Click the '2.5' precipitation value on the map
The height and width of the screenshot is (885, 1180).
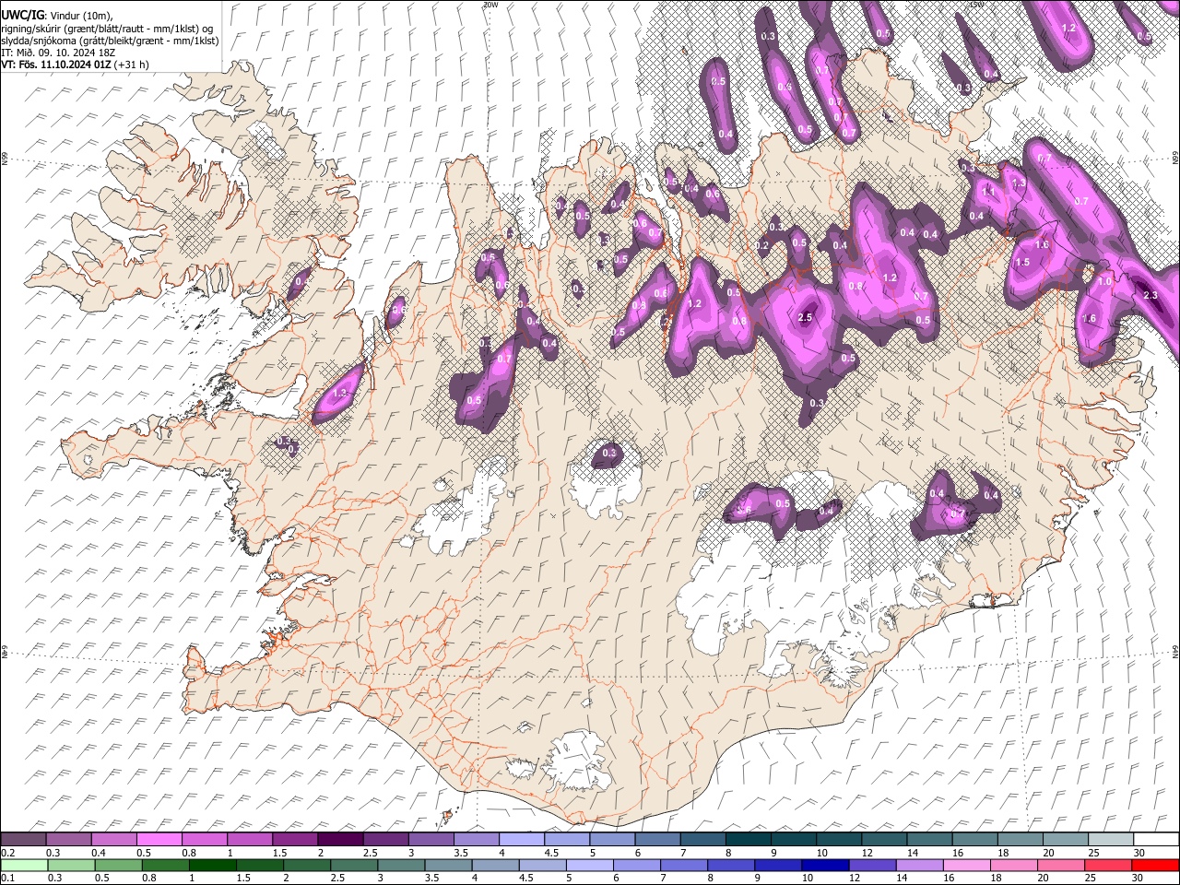pos(805,317)
